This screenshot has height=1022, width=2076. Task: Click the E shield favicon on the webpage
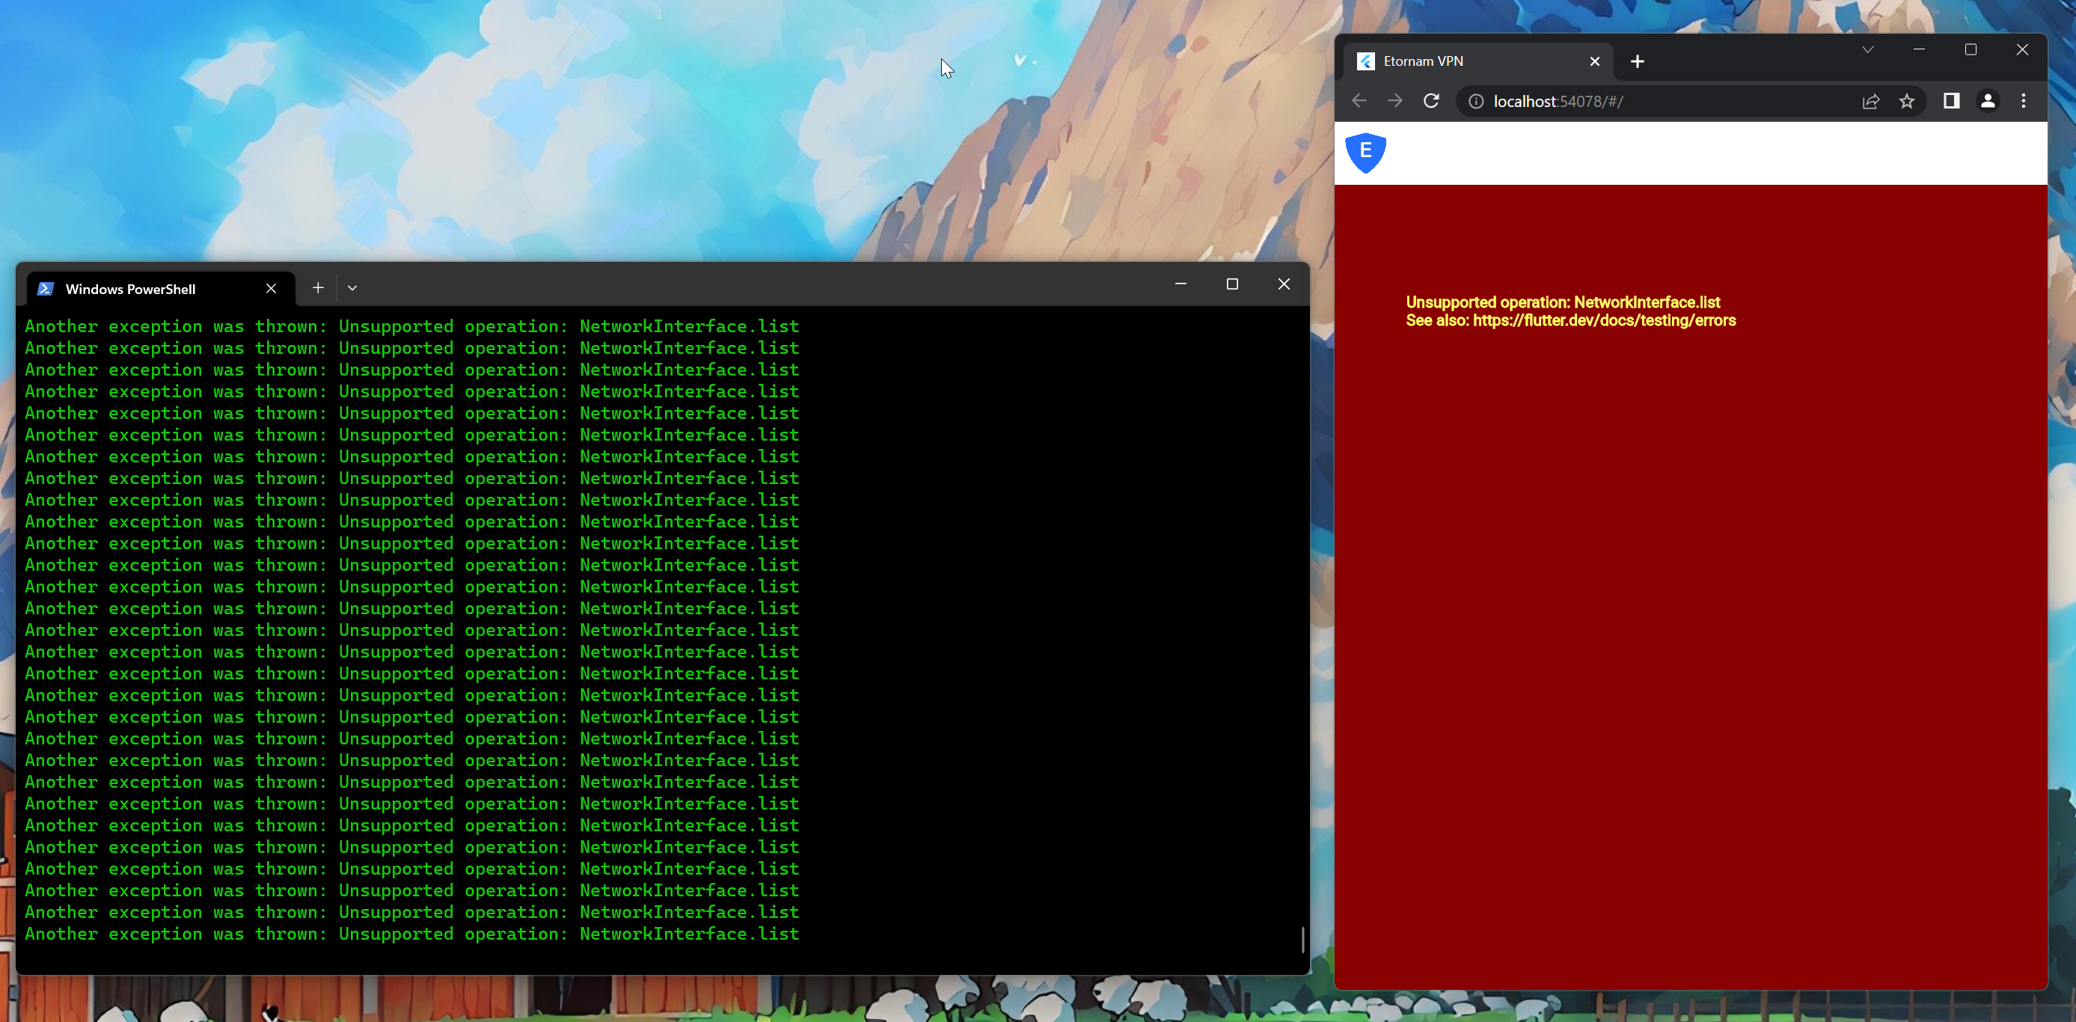click(1365, 153)
